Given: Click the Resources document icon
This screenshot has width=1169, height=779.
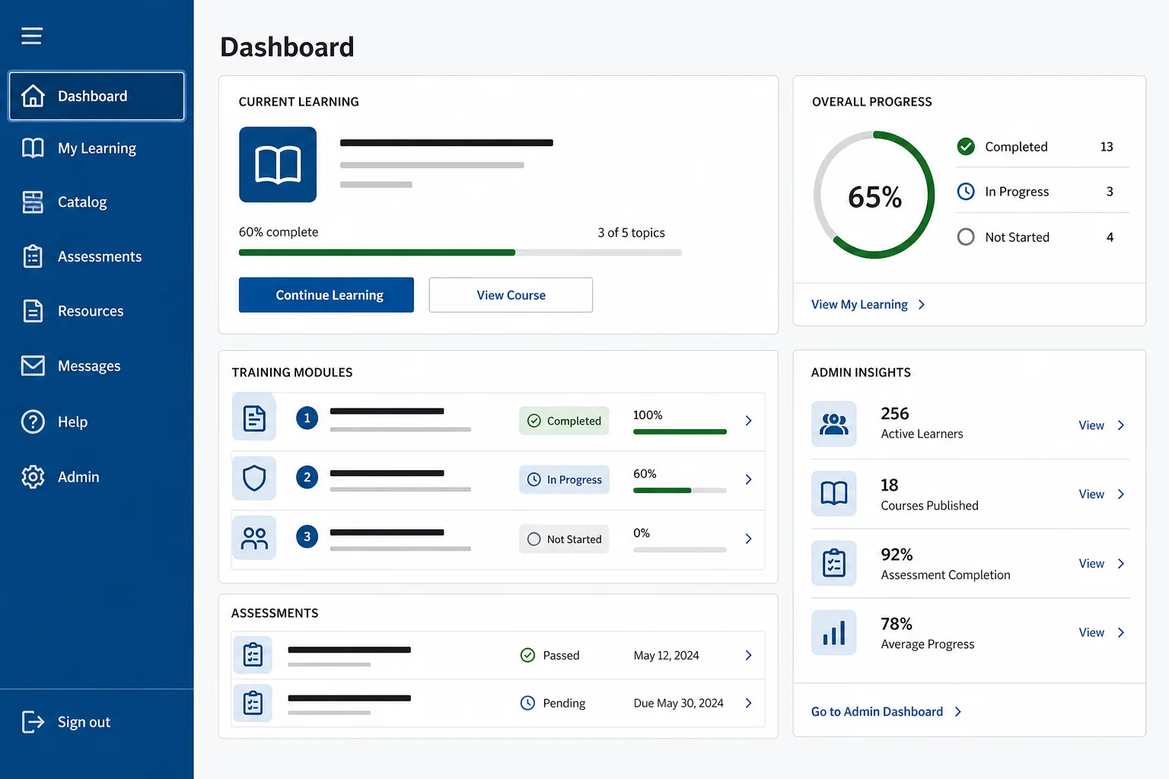Looking at the screenshot, I should tap(33, 311).
